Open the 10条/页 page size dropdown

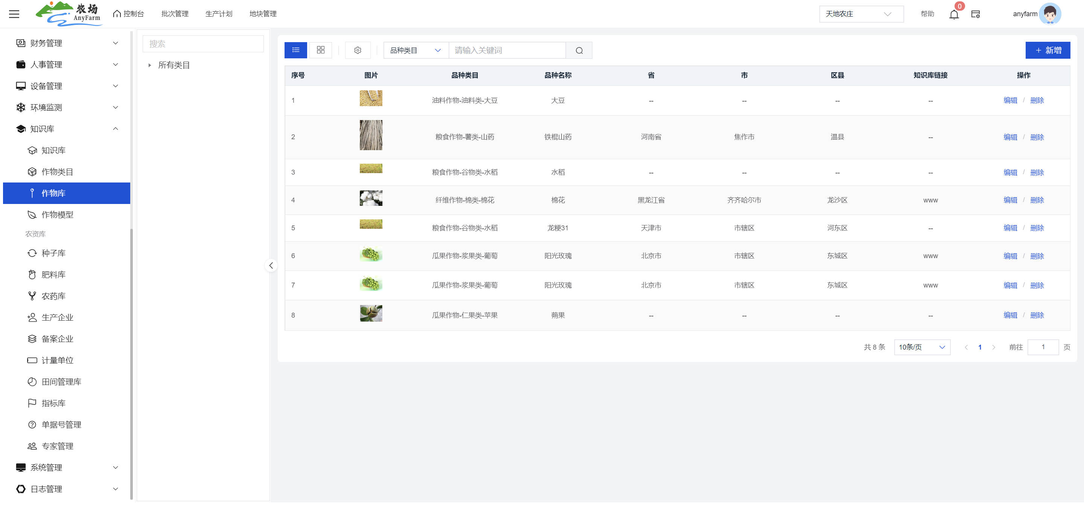[x=921, y=347]
